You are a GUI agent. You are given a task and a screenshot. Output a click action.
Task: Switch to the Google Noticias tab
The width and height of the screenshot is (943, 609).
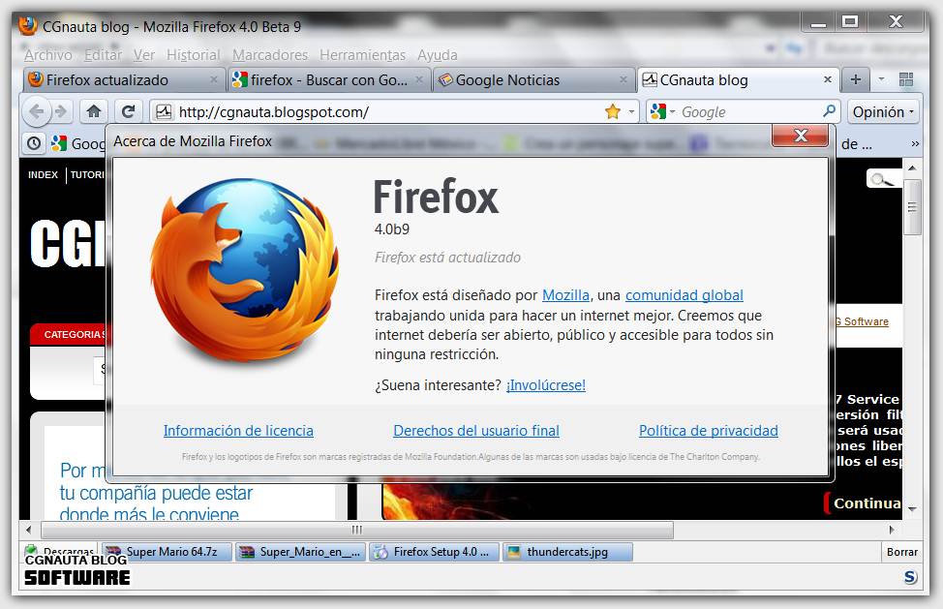click(533, 80)
